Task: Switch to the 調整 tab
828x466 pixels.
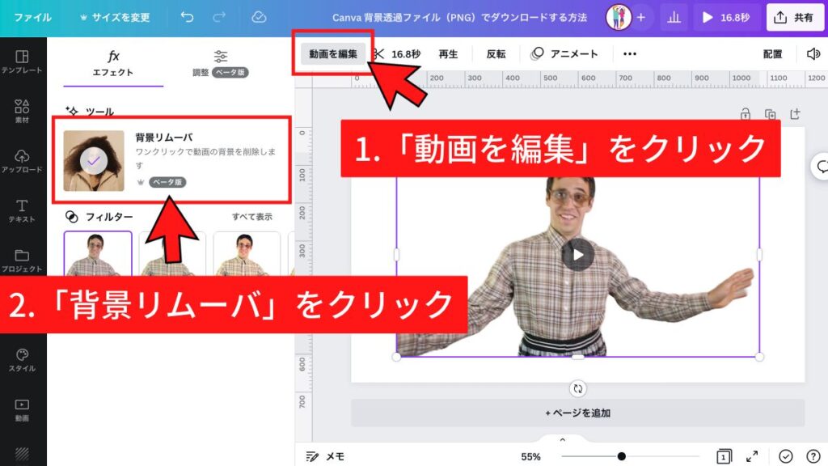Action: (x=220, y=63)
